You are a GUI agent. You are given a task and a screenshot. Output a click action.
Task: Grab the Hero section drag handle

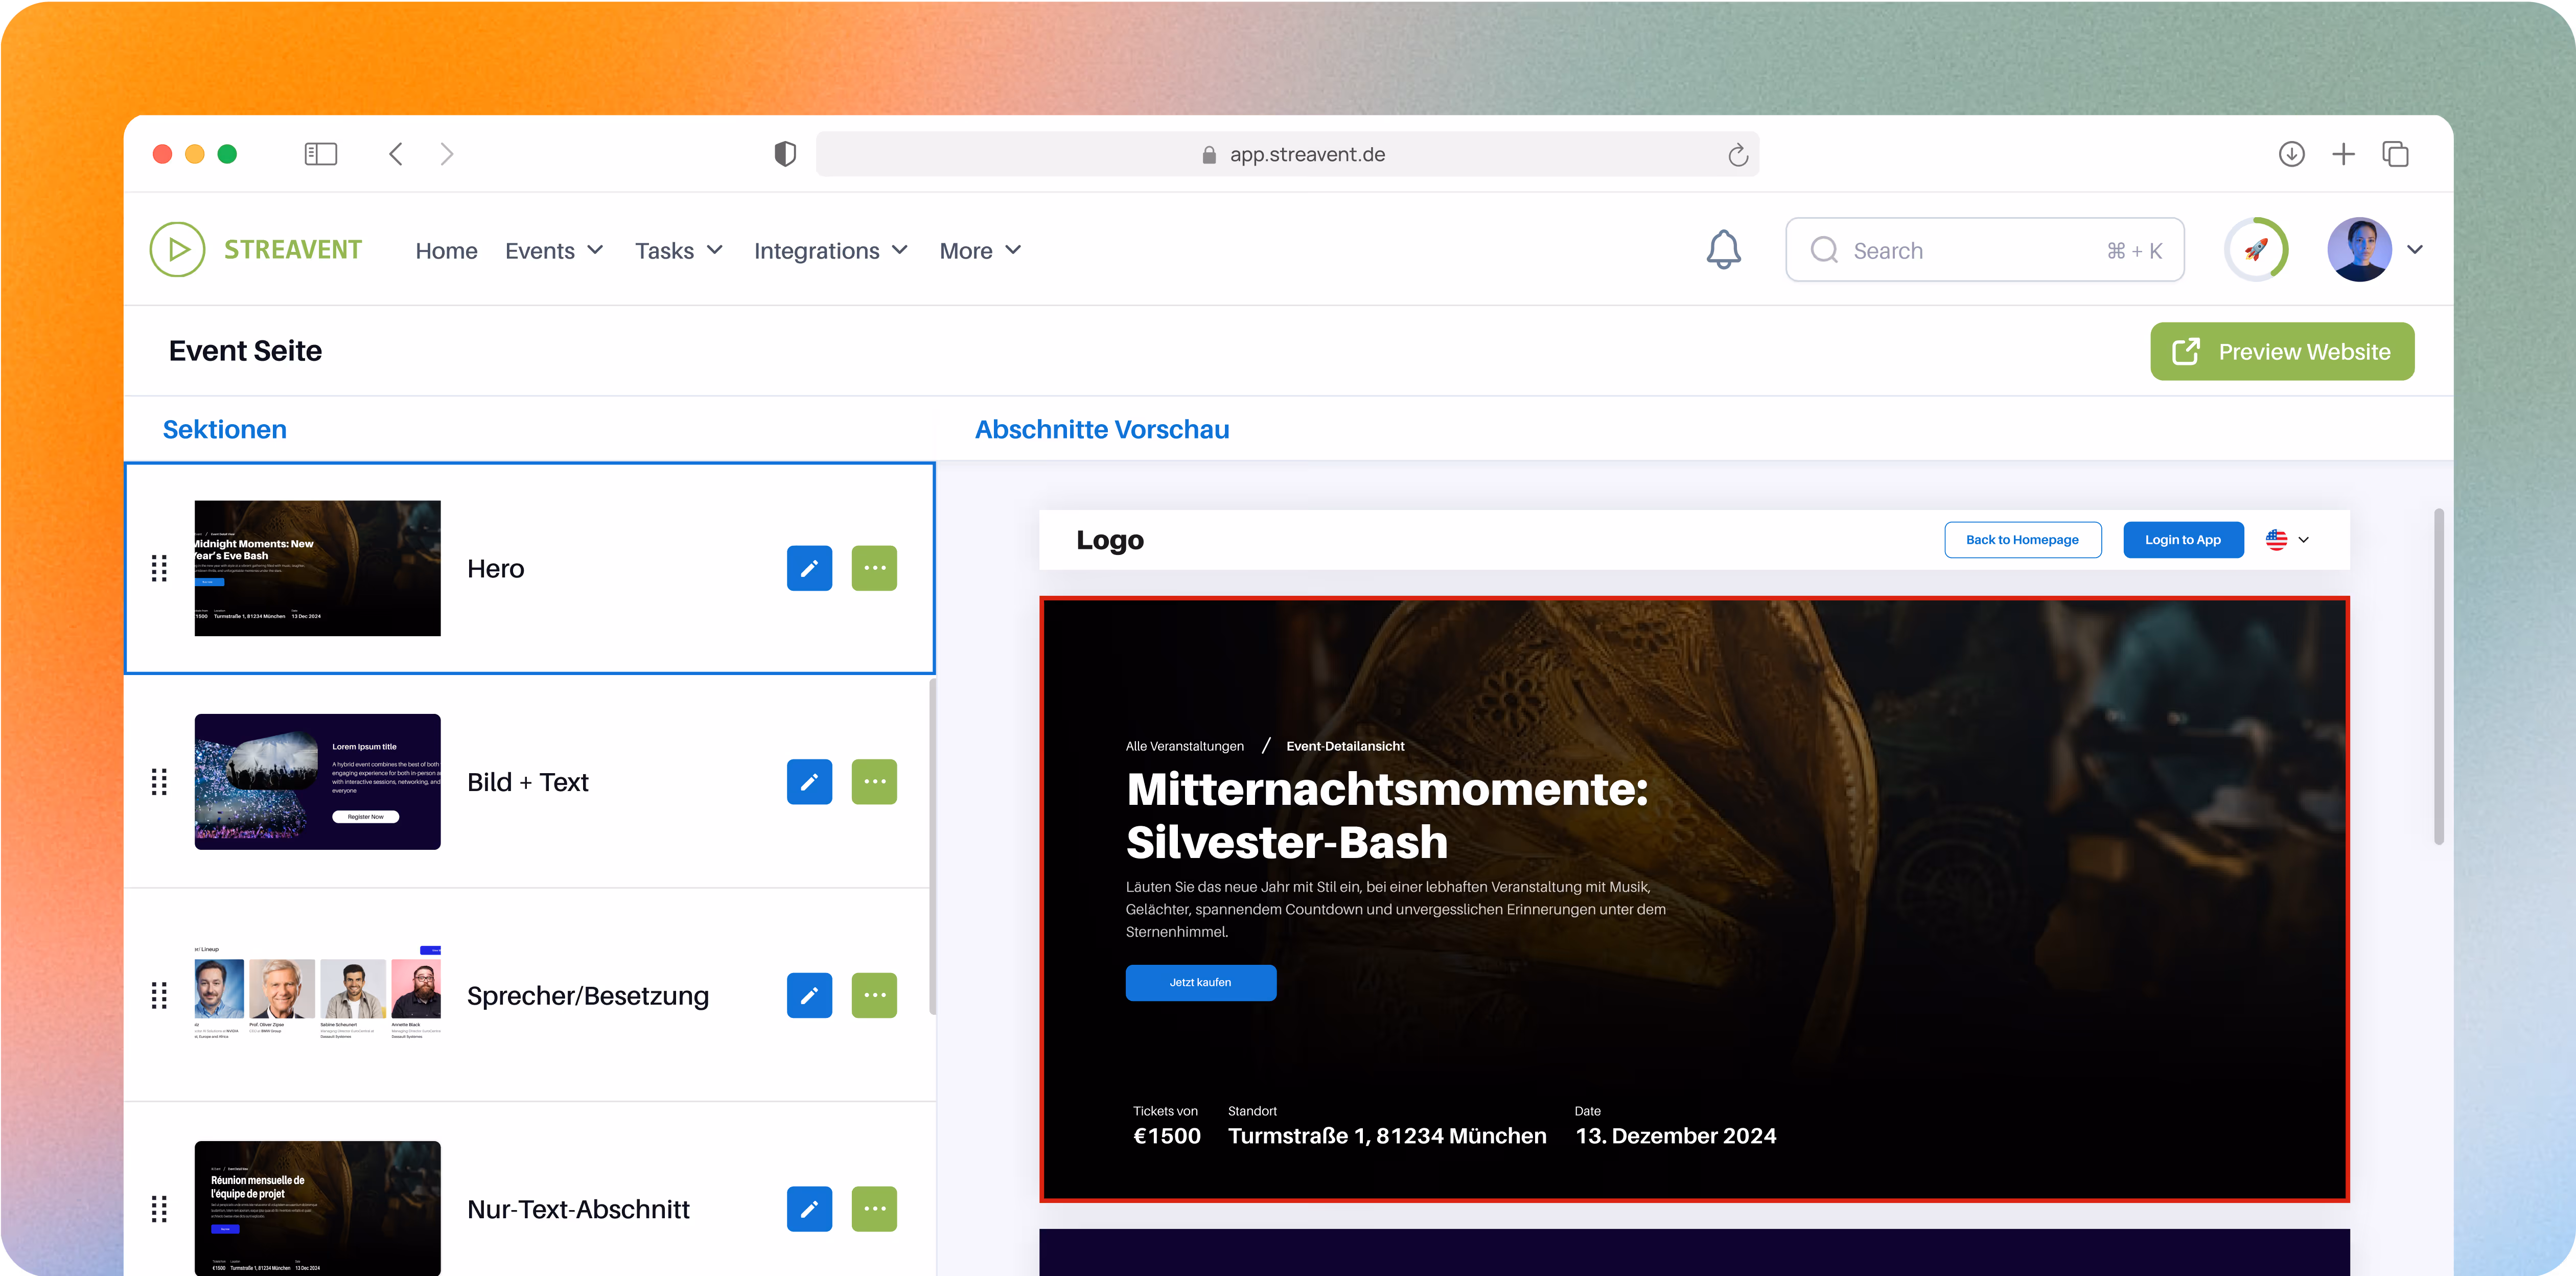pyautogui.click(x=159, y=568)
